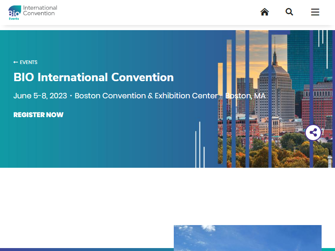The height and width of the screenshot is (251, 335).
Task: Select the International Convention header text
Action: point(41,11)
